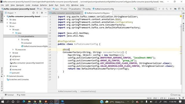Image resolution: width=185 pixels, height=104 pixels.
Task: Hide the Project panel with minus icon
Action: pyautogui.click(x=46, y=13)
